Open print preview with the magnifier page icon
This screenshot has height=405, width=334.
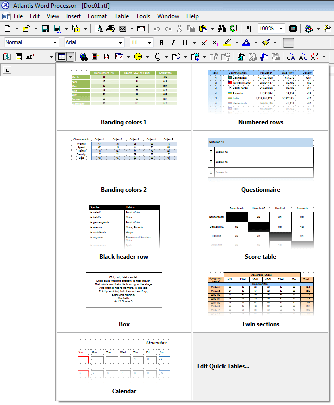(98, 29)
